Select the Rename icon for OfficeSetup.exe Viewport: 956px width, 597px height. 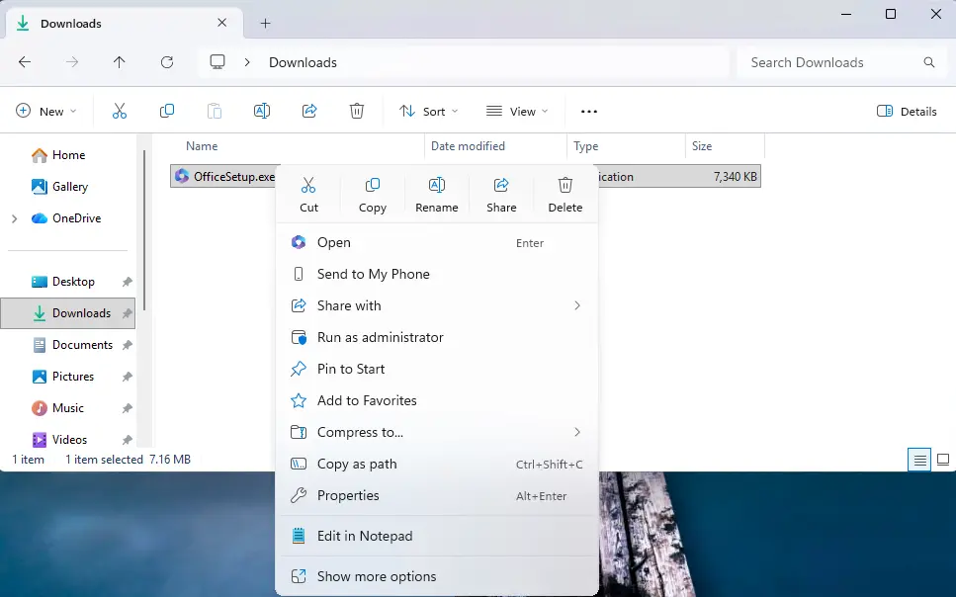point(437,193)
